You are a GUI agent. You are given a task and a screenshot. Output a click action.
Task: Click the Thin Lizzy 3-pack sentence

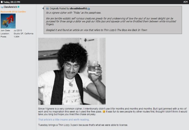(x=83, y=125)
